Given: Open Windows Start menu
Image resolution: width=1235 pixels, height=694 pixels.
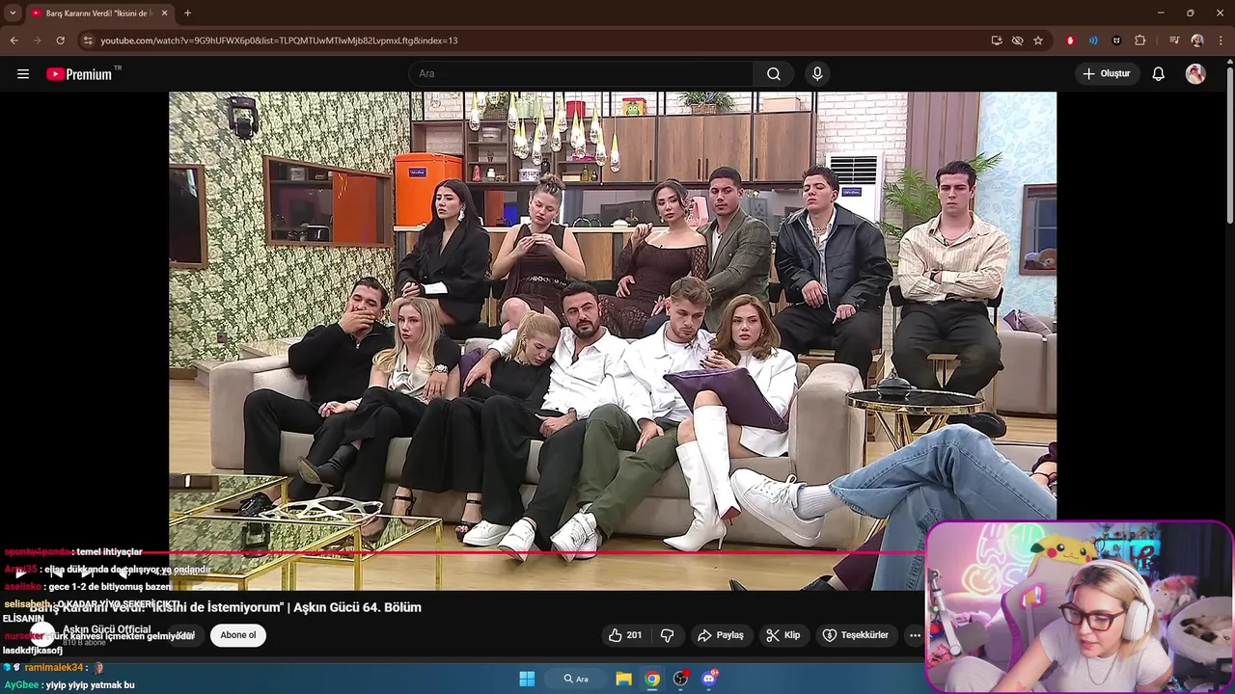Looking at the screenshot, I should [527, 679].
